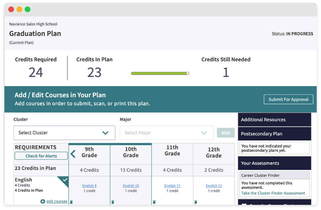Open the Select Major dropdown
321x210 pixels.
tap(167, 133)
